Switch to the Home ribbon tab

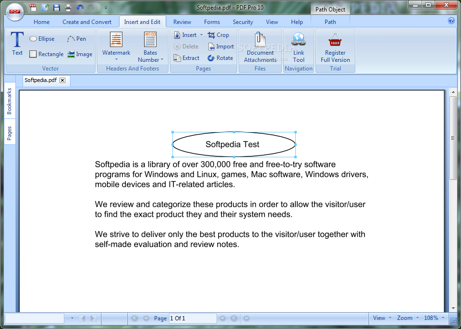[x=41, y=22]
